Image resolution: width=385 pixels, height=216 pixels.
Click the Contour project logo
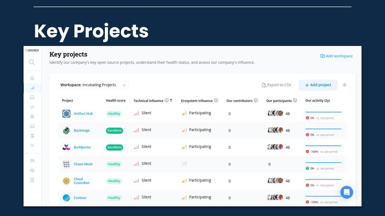pos(66,198)
